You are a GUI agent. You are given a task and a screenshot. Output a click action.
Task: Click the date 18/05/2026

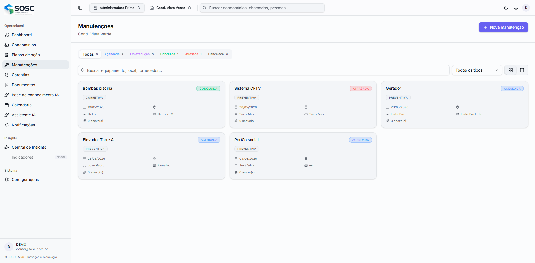(96, 107)
